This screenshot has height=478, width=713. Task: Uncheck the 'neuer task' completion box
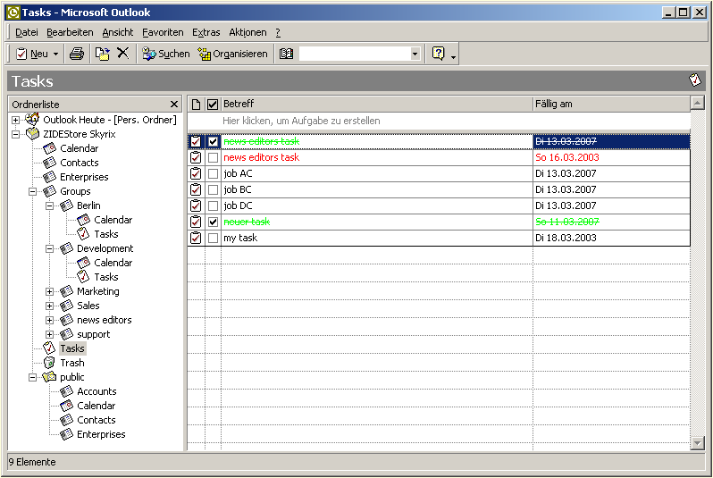tap(213, 222)
